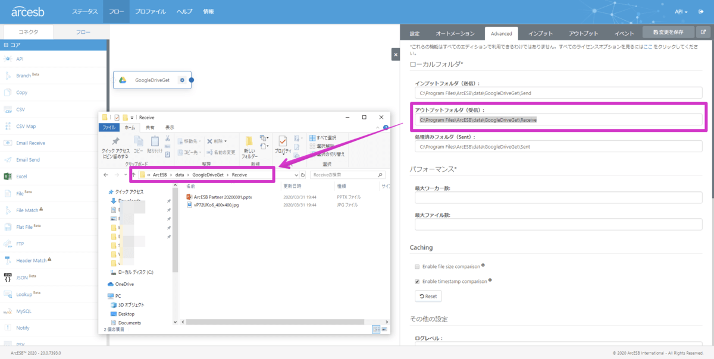This screenshot has width=714, height=359.
Task: Open the プロファイル menu
Action: [150, 11]
